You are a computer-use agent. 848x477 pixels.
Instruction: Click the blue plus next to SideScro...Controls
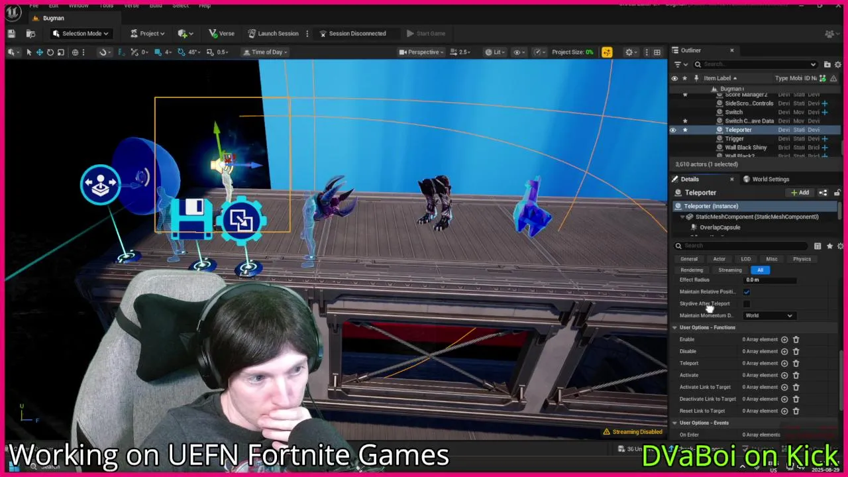(825, 103)
